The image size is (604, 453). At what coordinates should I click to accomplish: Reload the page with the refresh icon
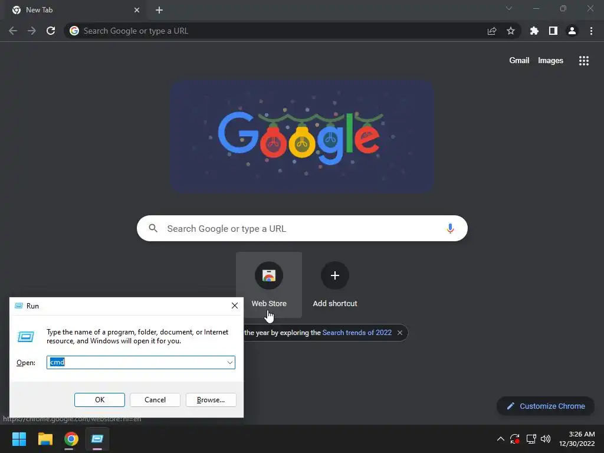click(x=51, y=31)
